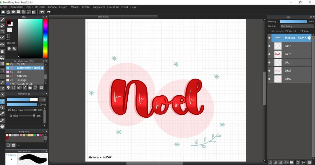315x165 pixels.
Task: Select the Magic Wand tool
Action: tap(2, 82)
